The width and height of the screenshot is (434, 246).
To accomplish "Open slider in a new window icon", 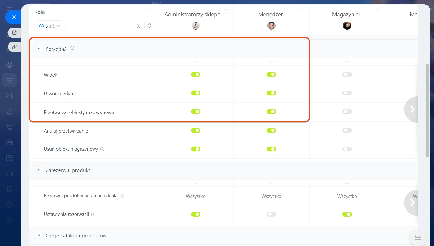I will tap(15, 33).
